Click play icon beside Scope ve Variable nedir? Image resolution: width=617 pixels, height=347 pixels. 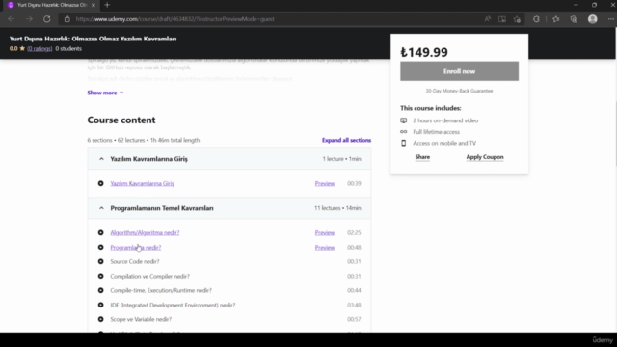pyautogui.click(x=100, y=319)
